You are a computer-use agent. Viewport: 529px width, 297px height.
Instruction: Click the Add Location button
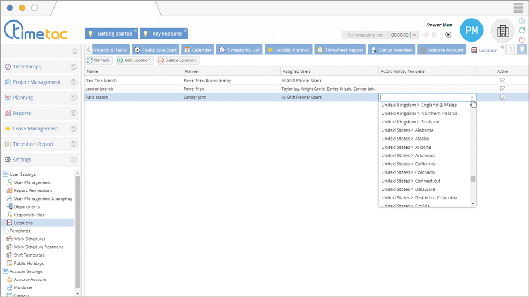[134, 60]
